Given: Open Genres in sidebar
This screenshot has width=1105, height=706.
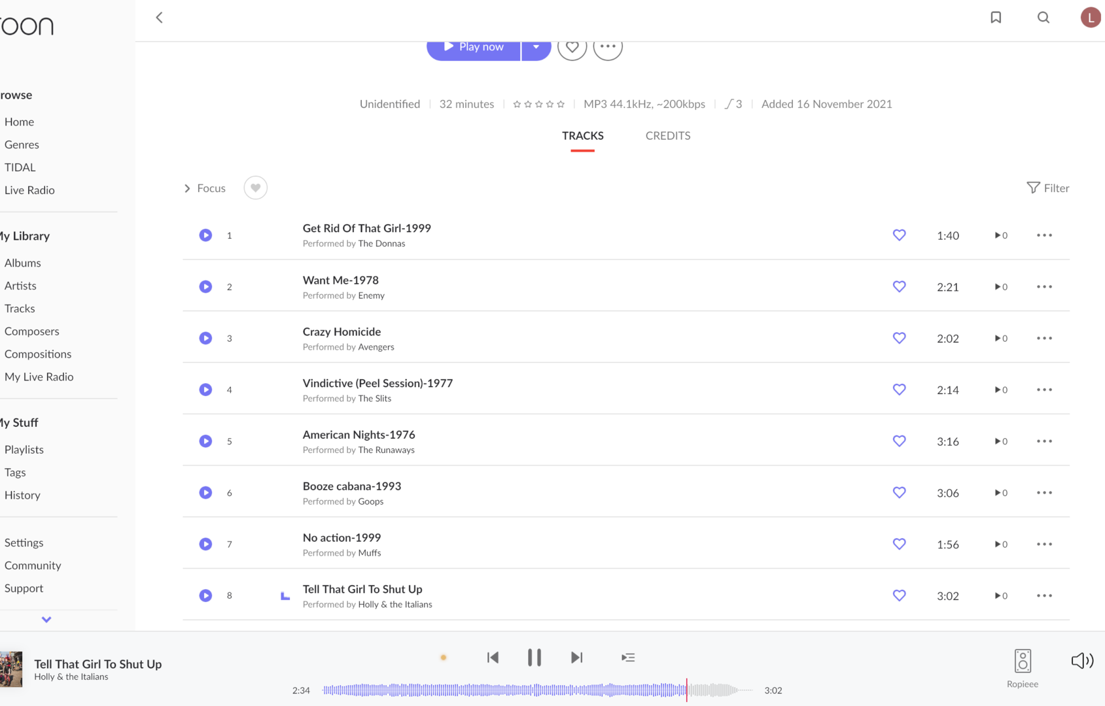Looking at the screenshot, I should point(22,145).
